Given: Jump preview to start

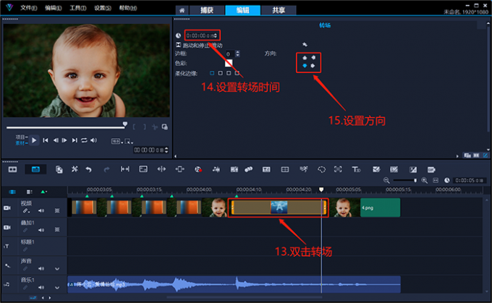Looking at the screenshot, I should (46, 140).
